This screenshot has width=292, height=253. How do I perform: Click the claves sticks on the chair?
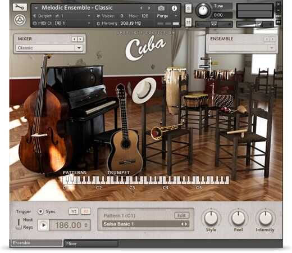[x=237, y=132]
